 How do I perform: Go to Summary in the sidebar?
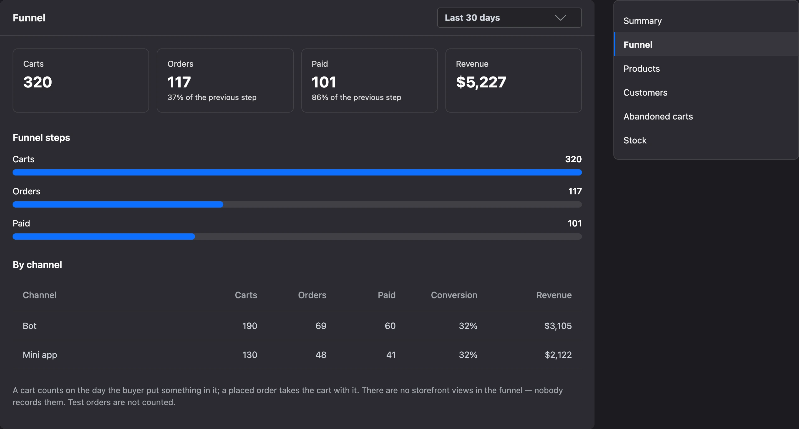click(x=706, y=21)
